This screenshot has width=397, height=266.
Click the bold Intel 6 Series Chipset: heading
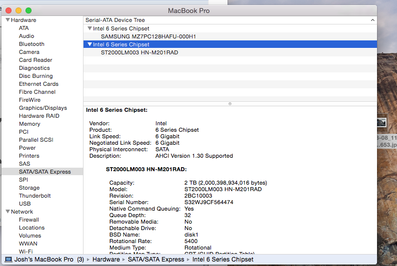pyautogui.click(x=116, y=110)
